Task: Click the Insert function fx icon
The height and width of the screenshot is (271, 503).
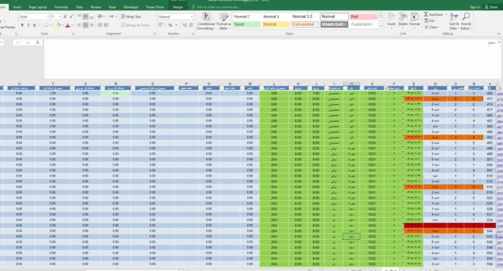Action: tap(38, 42)
